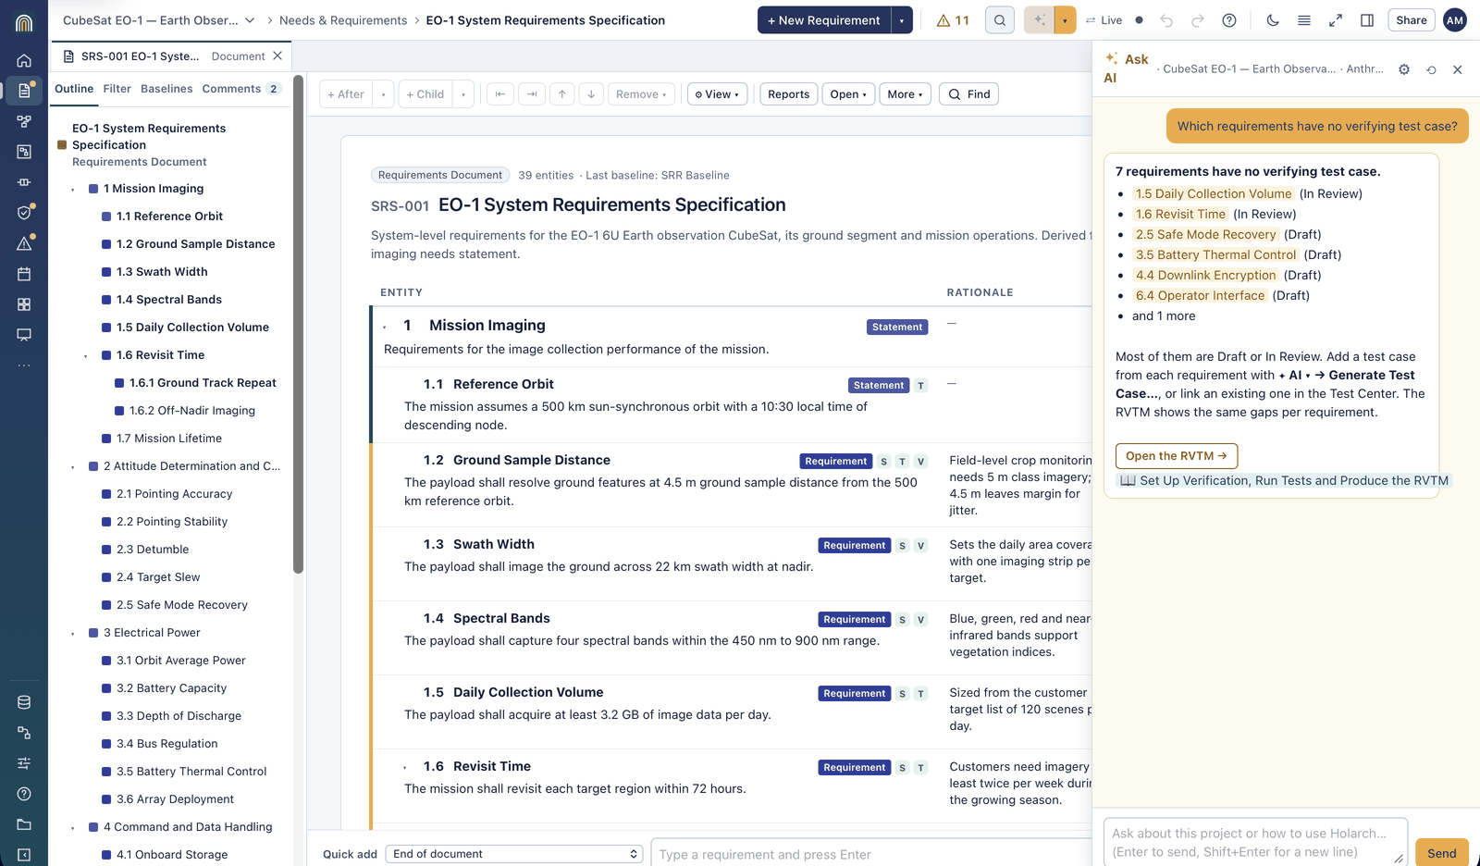Click the search magnifier button in top bar

1000,20
